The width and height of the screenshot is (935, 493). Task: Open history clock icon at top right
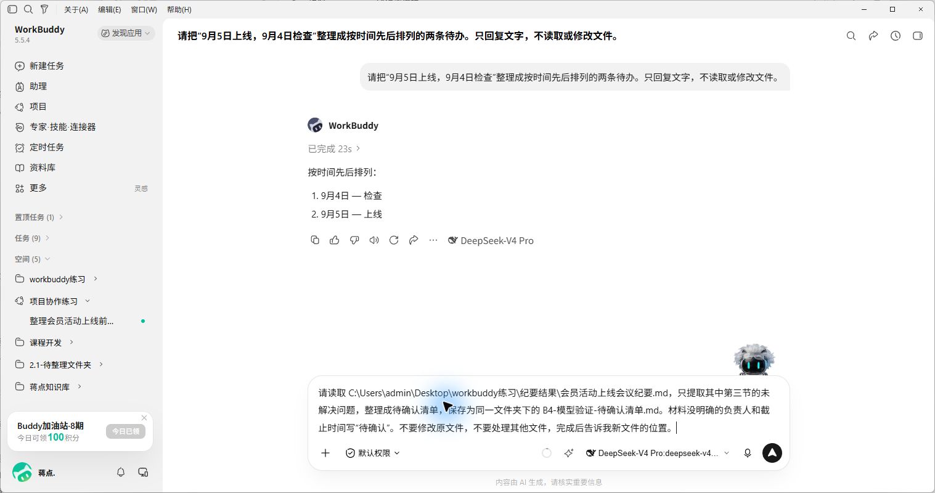[896, 36]
